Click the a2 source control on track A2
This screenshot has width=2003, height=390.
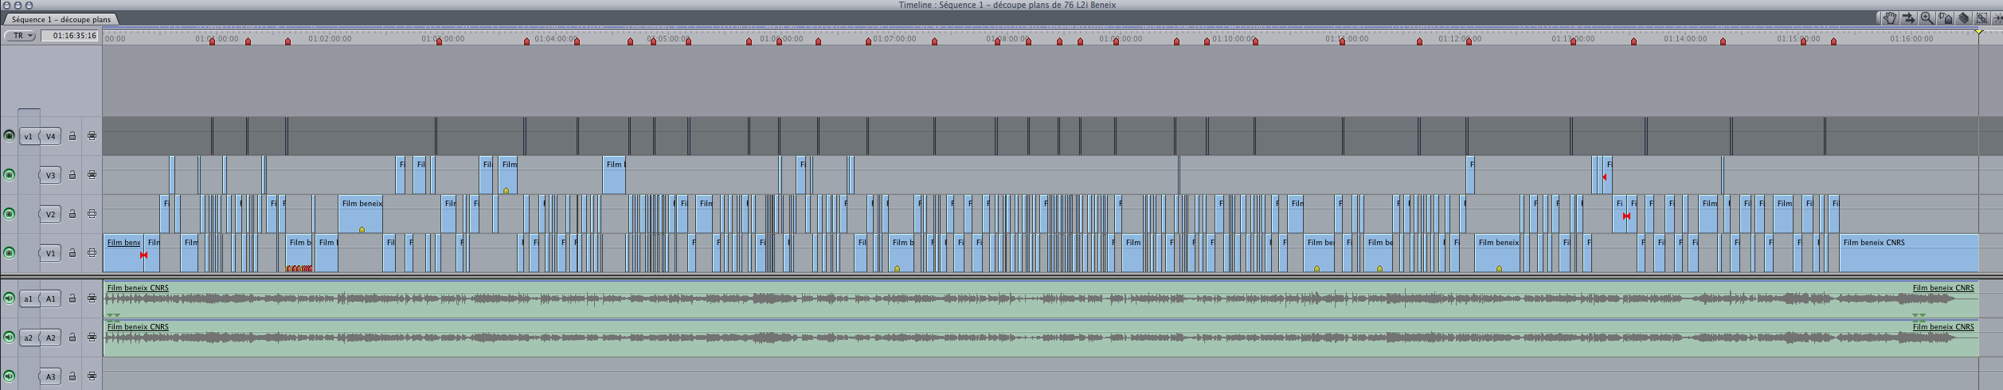pyautogui.click(x=29, y=337)
